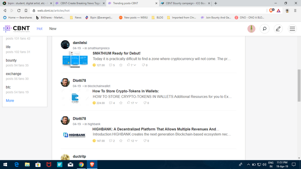This screenshot has height=169, width=301.
Task: Open the search icon in CBNT header
Action: 265,29
